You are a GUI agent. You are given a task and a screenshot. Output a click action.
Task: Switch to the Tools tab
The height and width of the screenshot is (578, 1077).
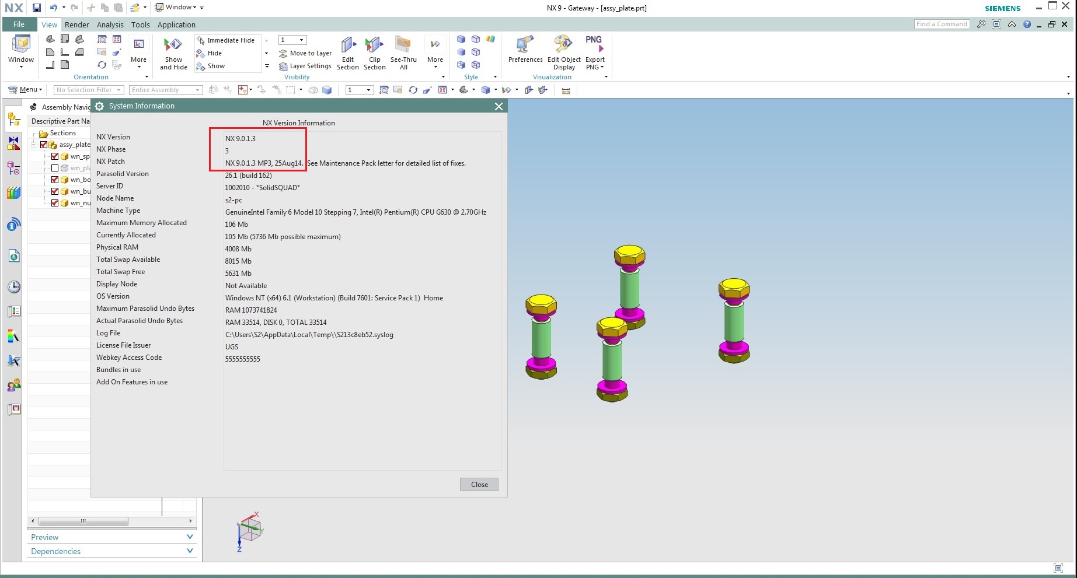coord(141,24)
